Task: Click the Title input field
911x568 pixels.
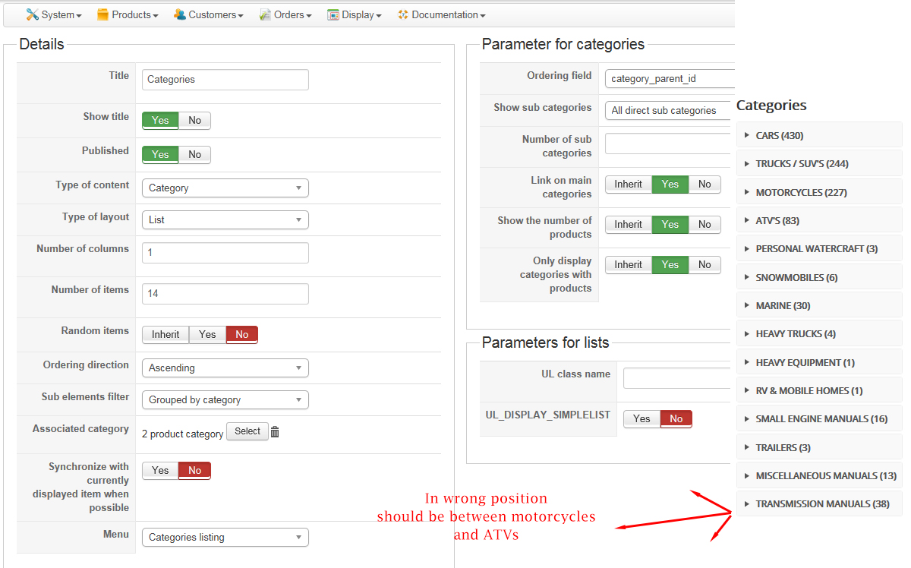Action: [225, 80]
